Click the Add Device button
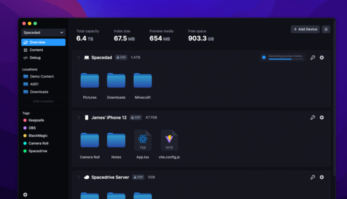Viewport: 347px width, 199px height. [305, 29]
